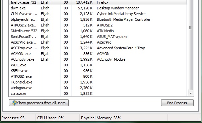Image resolution: width=202 pixels, height=123 pixels.
Task: Select the CLMLSvc.exe process row
Action: click(98, 14)
